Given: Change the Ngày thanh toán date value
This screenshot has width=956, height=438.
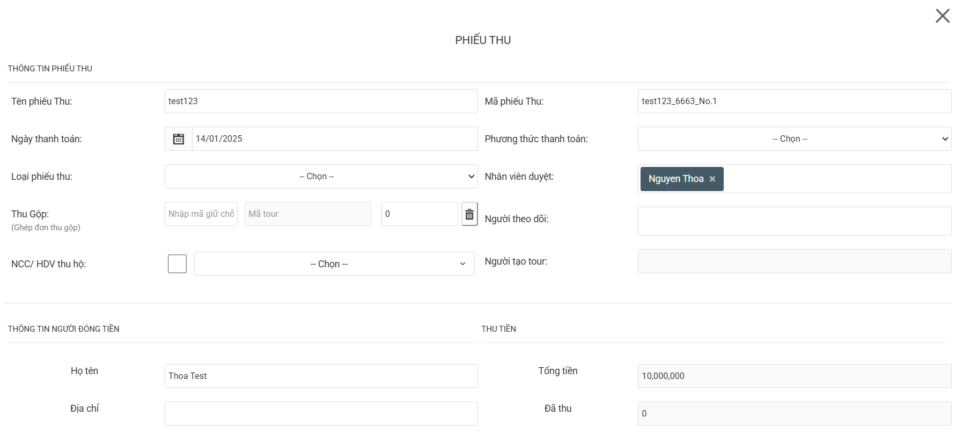Looking at the screenshot, I should point(335,139).
